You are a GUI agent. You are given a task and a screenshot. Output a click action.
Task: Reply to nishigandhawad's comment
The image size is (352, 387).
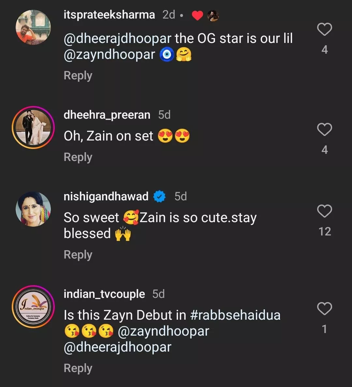click(78, 255)
